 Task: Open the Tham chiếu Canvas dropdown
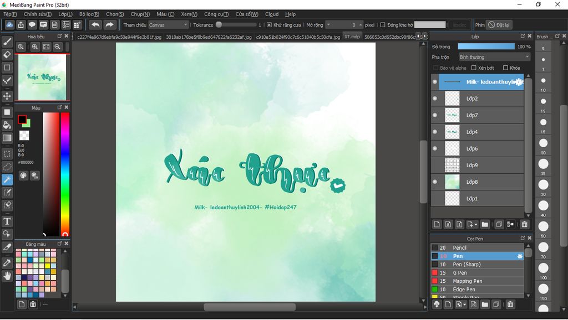coord(169,25)
